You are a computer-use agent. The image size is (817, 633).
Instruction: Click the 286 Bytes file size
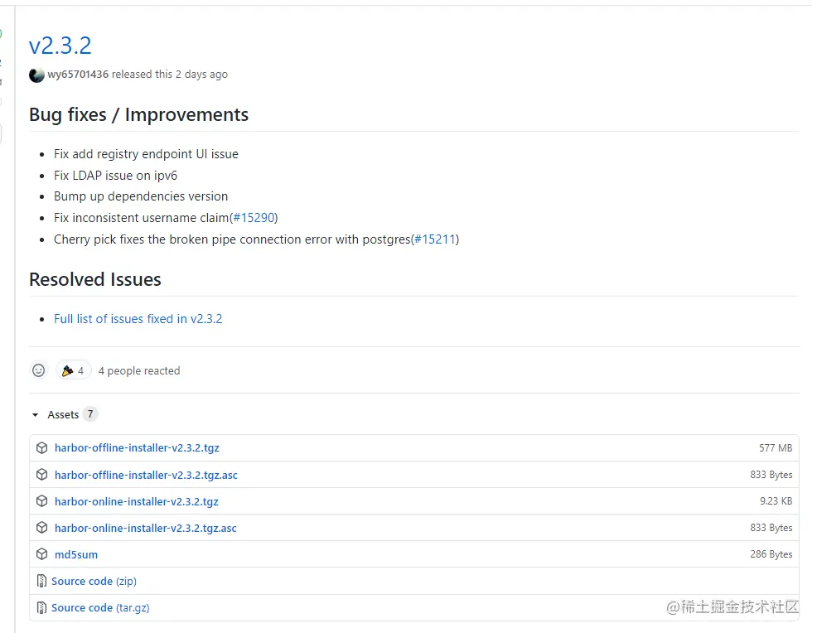click(x=771, y=554)
